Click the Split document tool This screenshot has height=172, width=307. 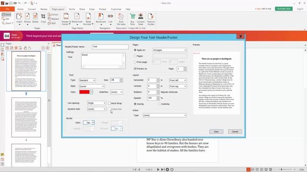coord(52,23)
